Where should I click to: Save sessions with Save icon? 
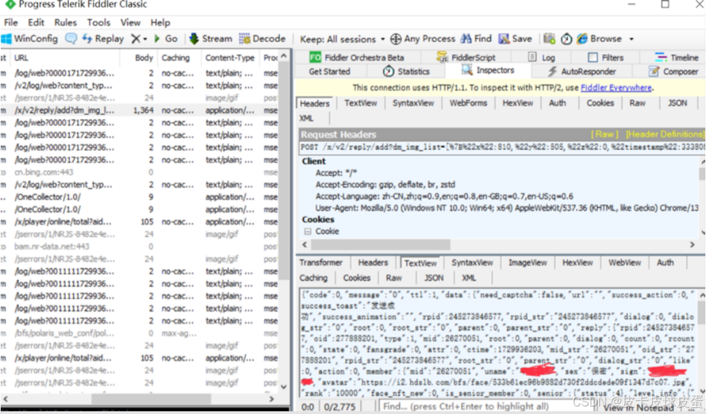515,39
